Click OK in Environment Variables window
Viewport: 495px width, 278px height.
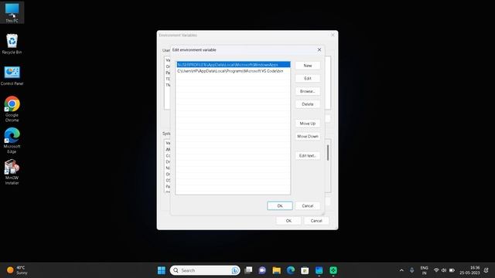[x=288, y=221]
